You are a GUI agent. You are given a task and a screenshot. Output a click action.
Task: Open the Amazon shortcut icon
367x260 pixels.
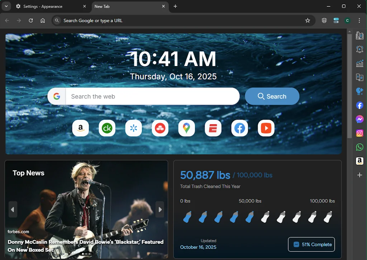pyautogui.click(x=80, y=128)
